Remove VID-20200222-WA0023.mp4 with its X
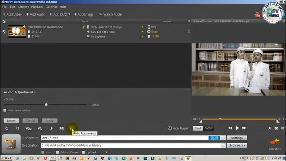This screenshot has width=286, height=161. point(189,32)
